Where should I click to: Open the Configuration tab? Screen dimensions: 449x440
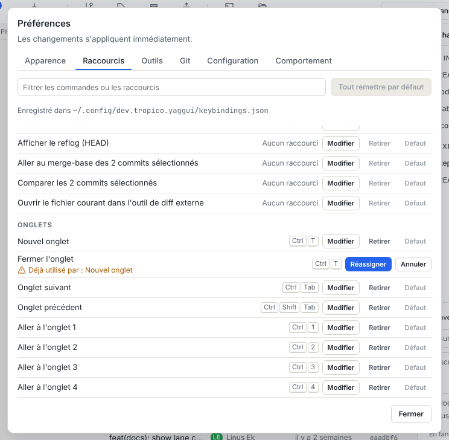coord(233,61)
